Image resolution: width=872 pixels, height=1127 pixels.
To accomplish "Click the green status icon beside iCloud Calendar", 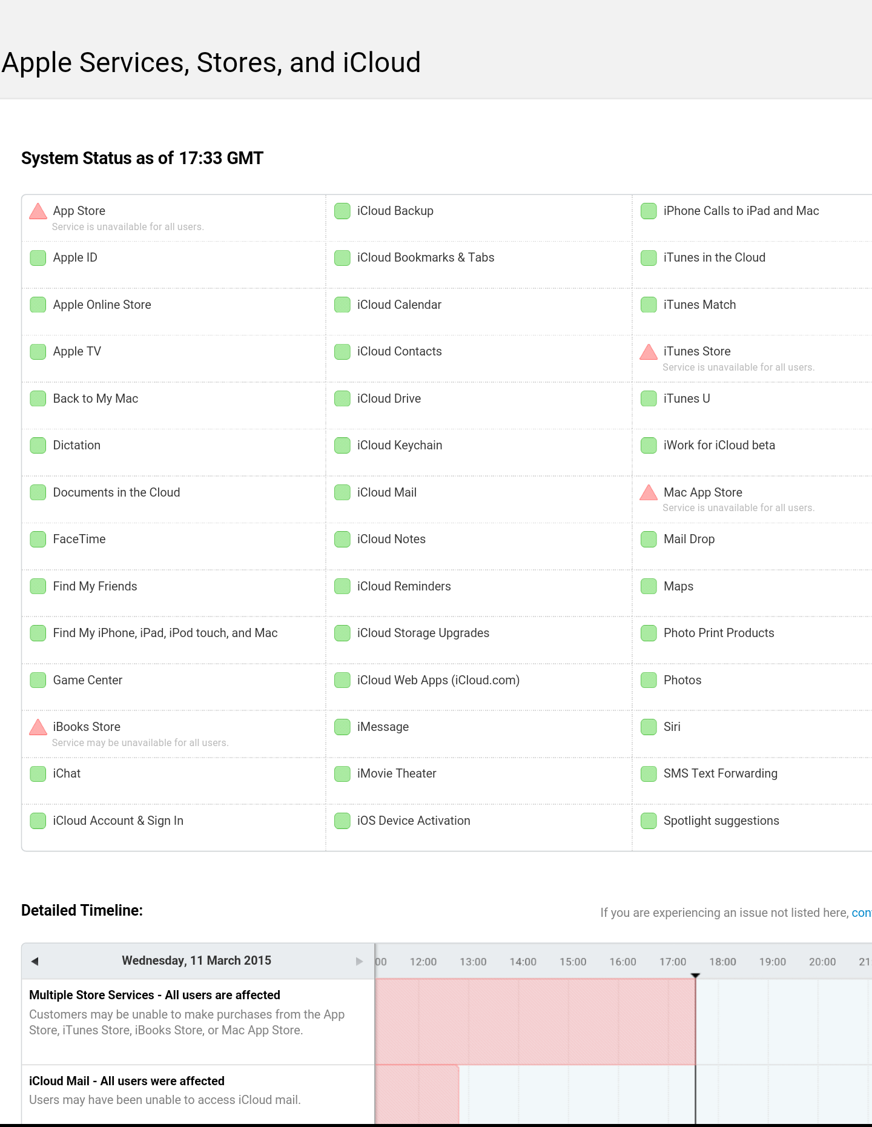I will 342,305.
